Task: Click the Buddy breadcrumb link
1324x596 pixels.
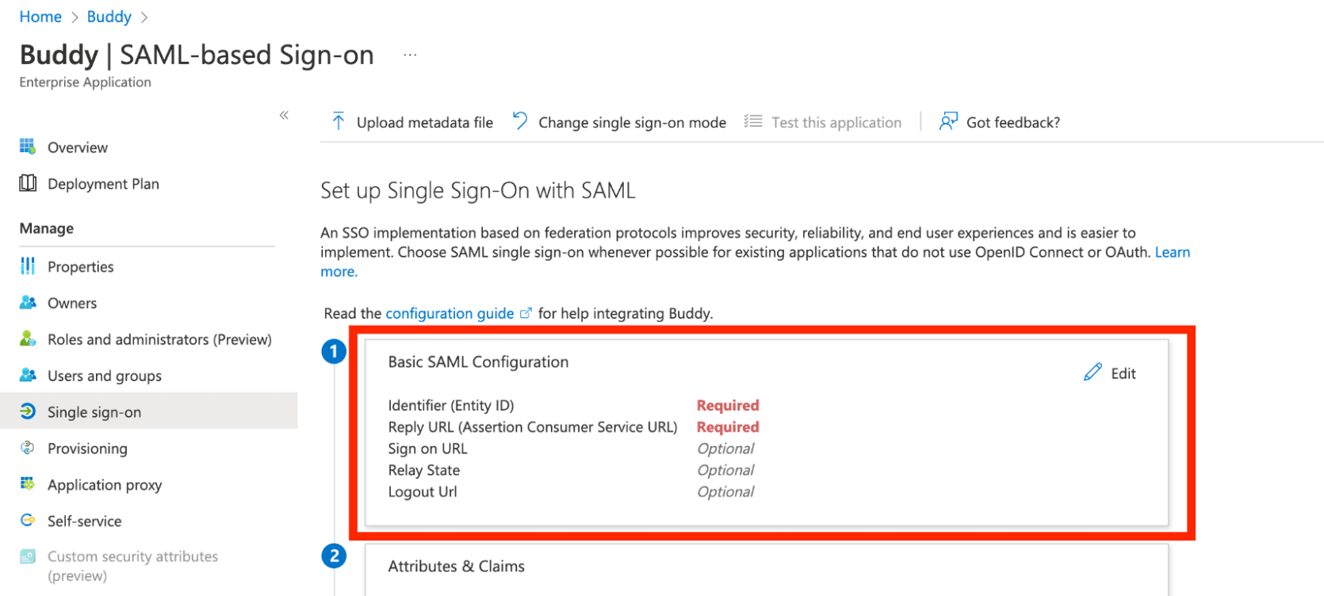Action: 109,17
